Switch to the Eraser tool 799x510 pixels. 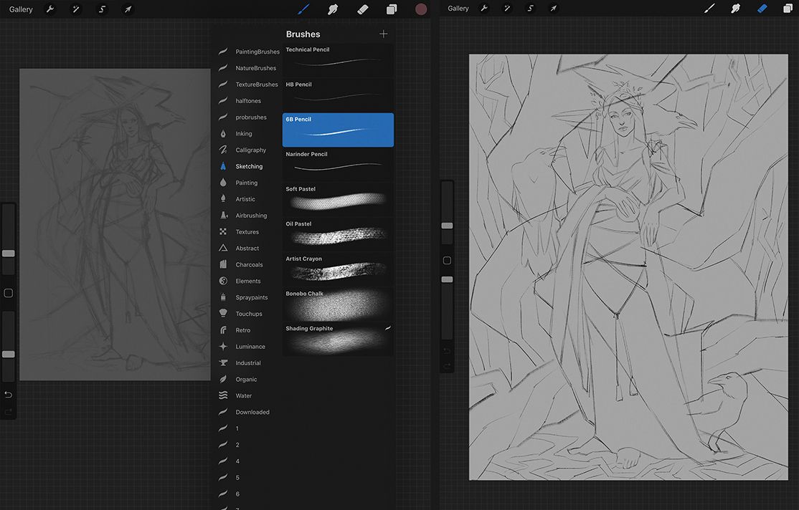click(x=362, y=9)
